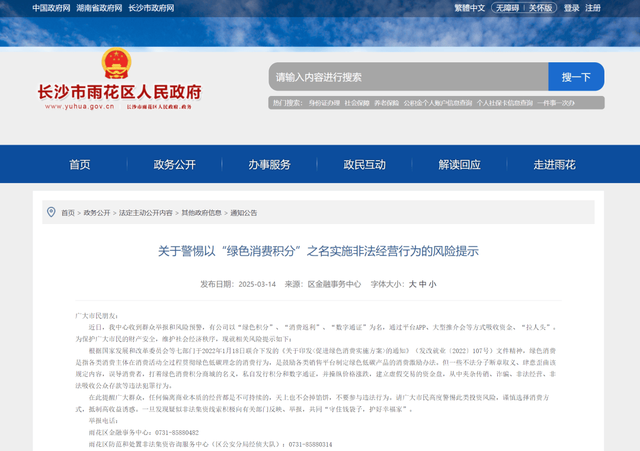
Task: Visit the 走进雨花 navigation page
Action: tap(554, 165)
